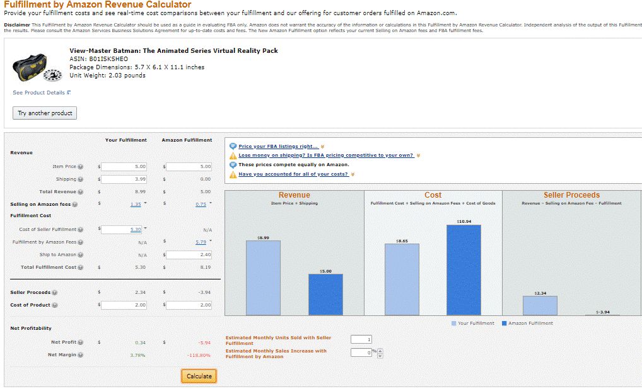Click the Seller Proceeds help icon
Image resolution: width=642 pixels, height=389 pixels.
coord(55,293)
